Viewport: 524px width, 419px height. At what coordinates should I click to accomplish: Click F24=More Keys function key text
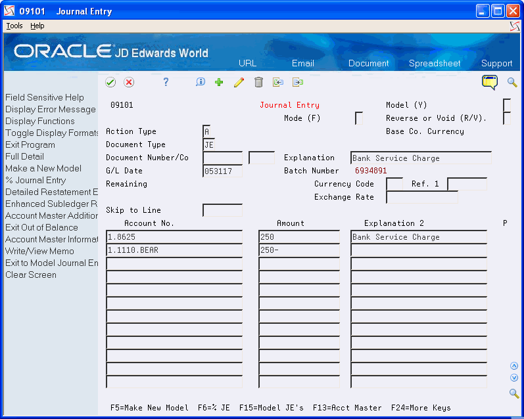tap(421, 408)
